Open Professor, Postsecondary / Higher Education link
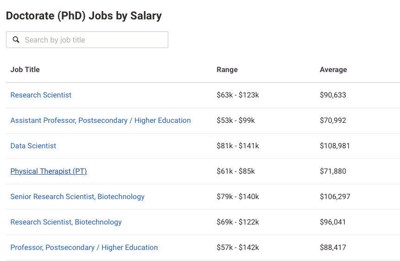The width and height of the screenshot is (400, 261). (84, 248)
